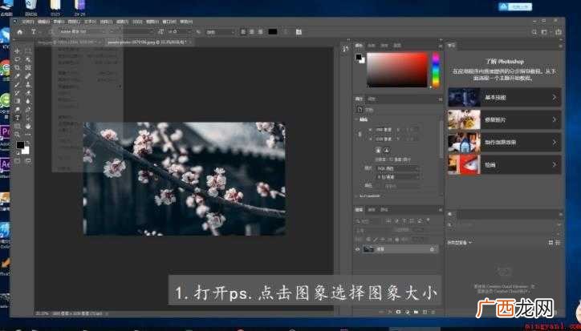Right align text in options bar
Viewport: 581px width, 331px height.
point(261,32)
